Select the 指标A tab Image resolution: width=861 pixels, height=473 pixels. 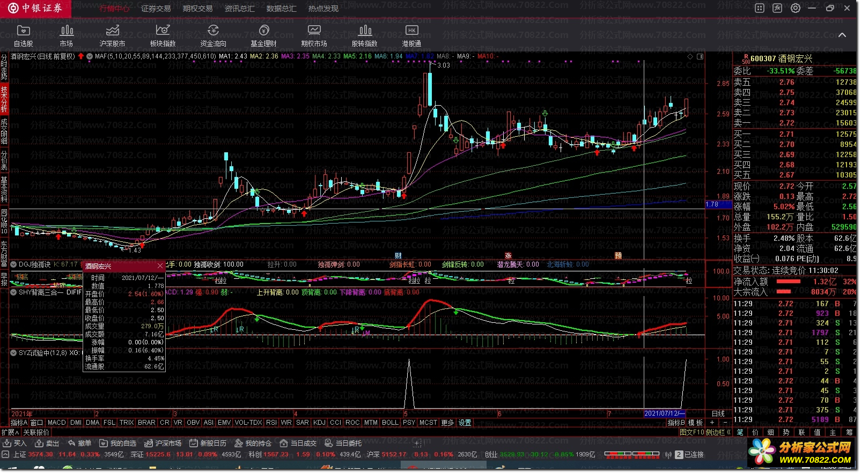pos(19,423)
